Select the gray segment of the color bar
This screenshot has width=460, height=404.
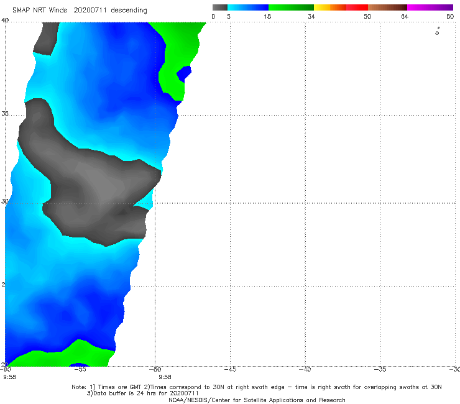(x=220, y=7)
